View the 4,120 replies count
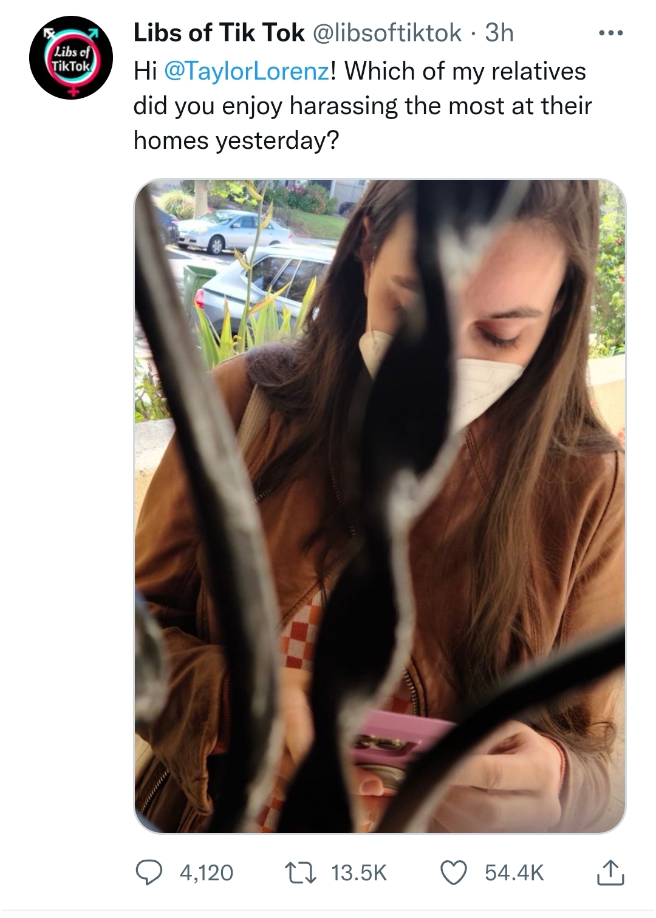 (x=207, y=873)
